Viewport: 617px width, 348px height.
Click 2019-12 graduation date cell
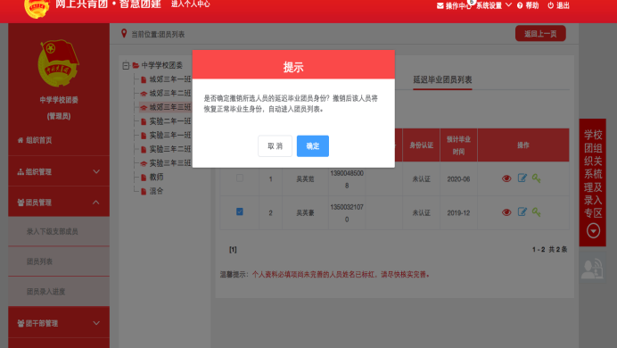click(458, 213)
